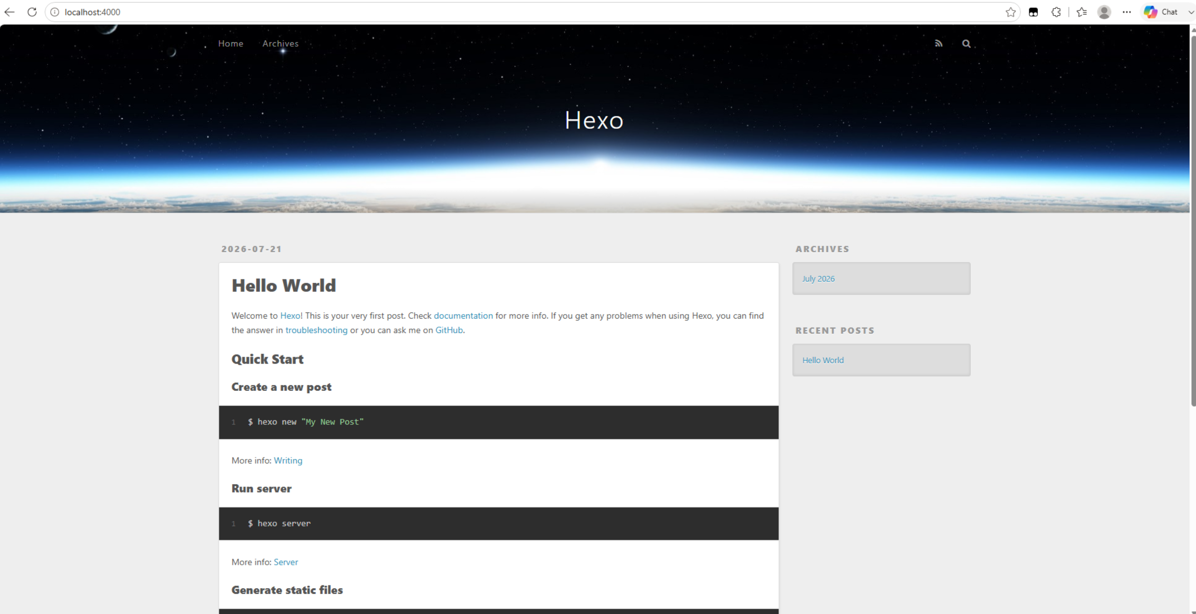This screenshot has width=1196, height=614.
Task: Open Copilot Chat button
Action: pos(1161,12)
